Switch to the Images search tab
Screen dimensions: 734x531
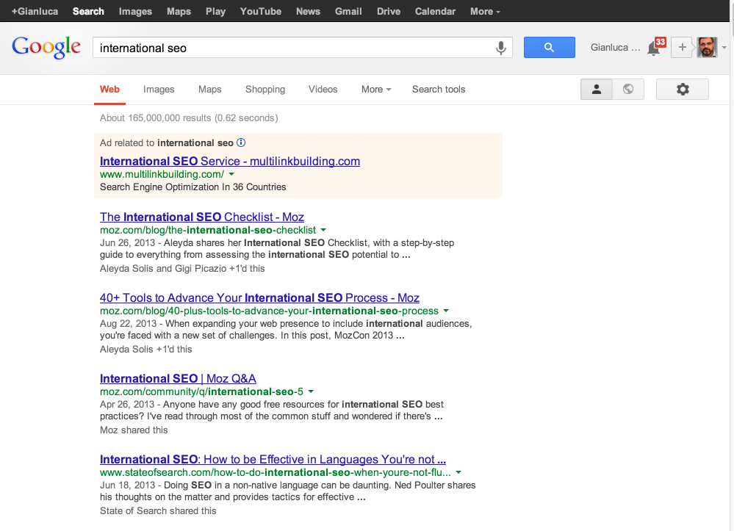(159, 90)
